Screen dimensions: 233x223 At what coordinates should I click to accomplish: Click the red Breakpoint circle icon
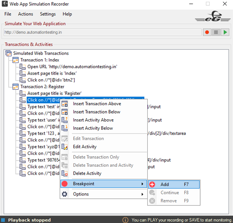(x=65, y=184)
